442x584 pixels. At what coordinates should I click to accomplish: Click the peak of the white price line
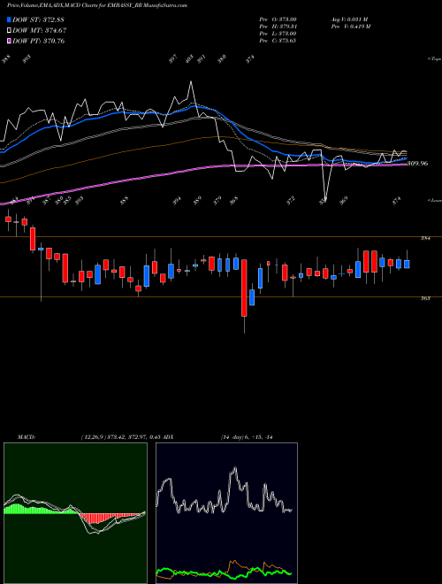(x=191, y=81)
